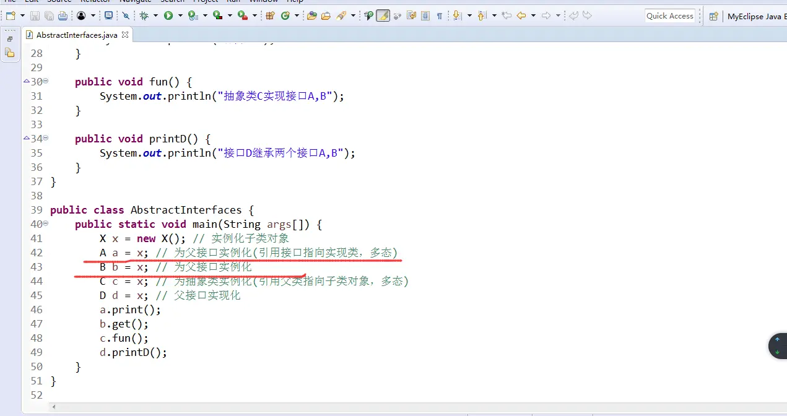The width and height of the screenshot is (787, 416).
Task: Click the Next Annotation down-arrow icon
Action: [458, 15]
